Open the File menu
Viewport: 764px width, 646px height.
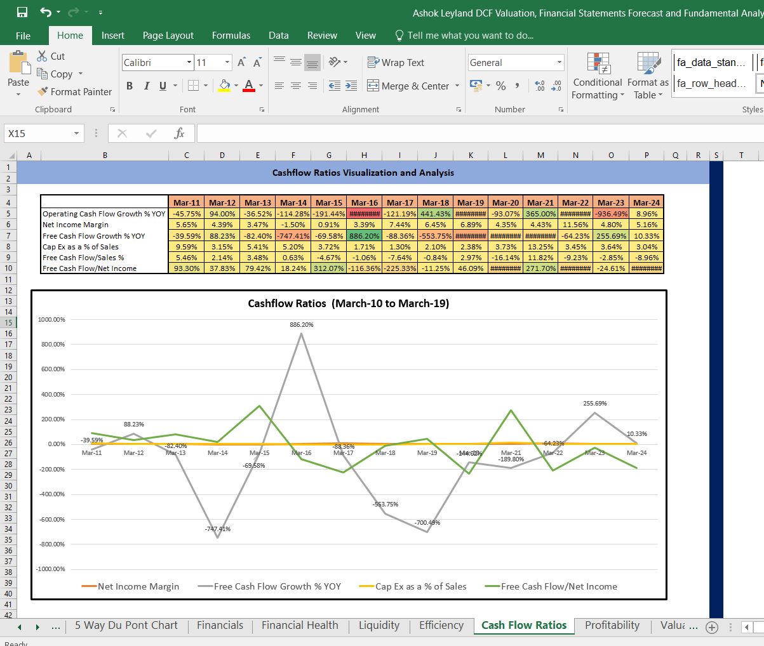pyautogui.click(x=23, y=36)
